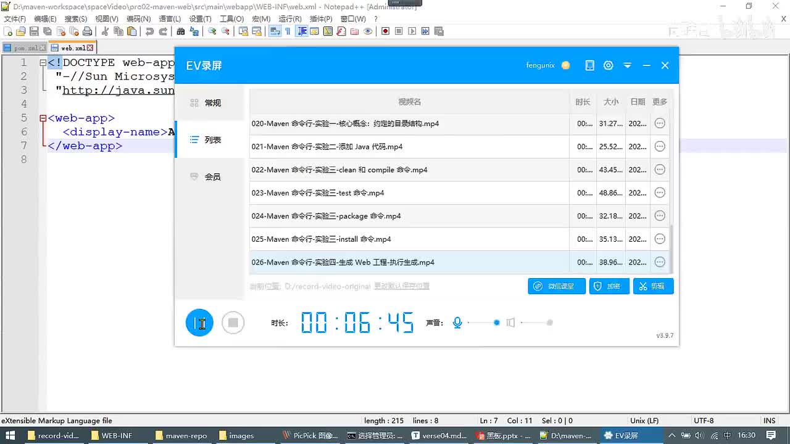Click the 剪辑 edit button
The width and height of the screenshot is (790, 444).
click(653, 286)
